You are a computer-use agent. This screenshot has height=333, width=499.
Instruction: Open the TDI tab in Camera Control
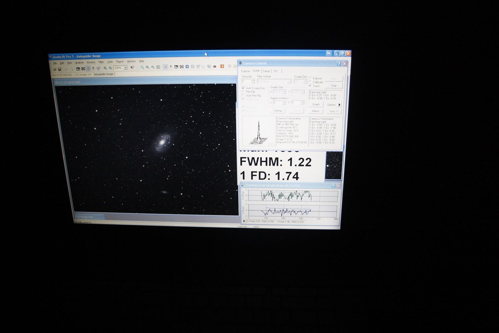click(x=275, y=71)
